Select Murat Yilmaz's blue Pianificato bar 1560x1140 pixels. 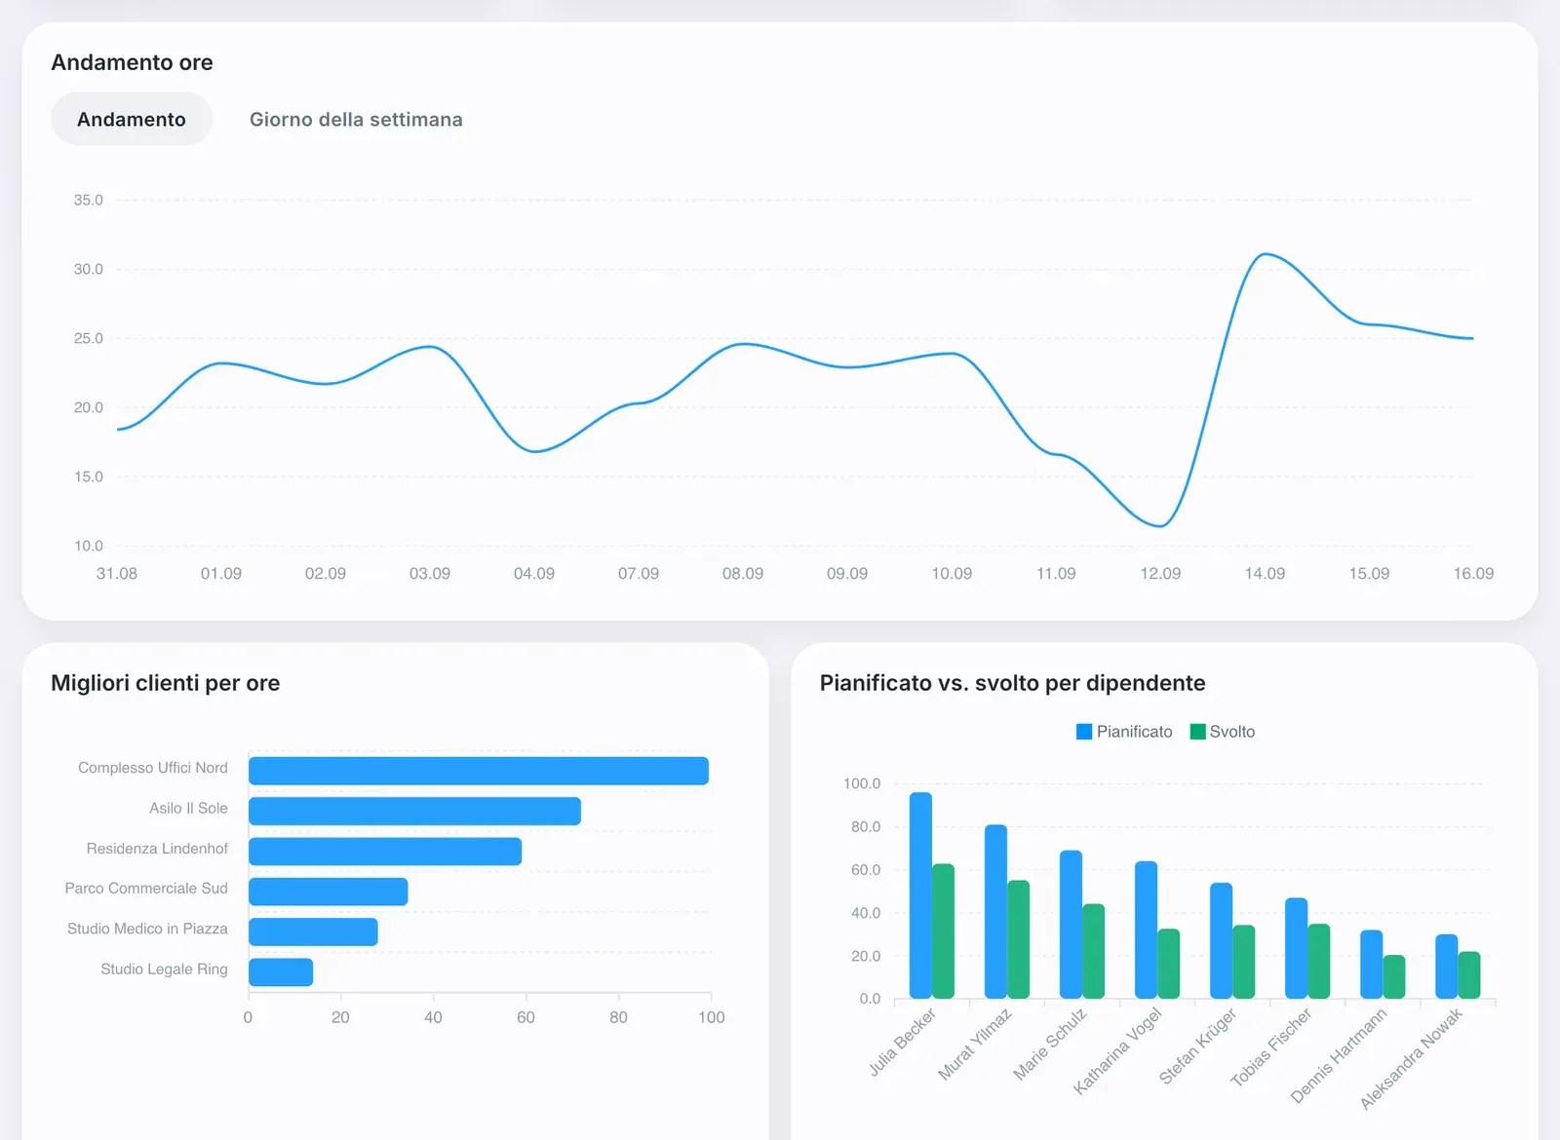click(x=995, y=912)
